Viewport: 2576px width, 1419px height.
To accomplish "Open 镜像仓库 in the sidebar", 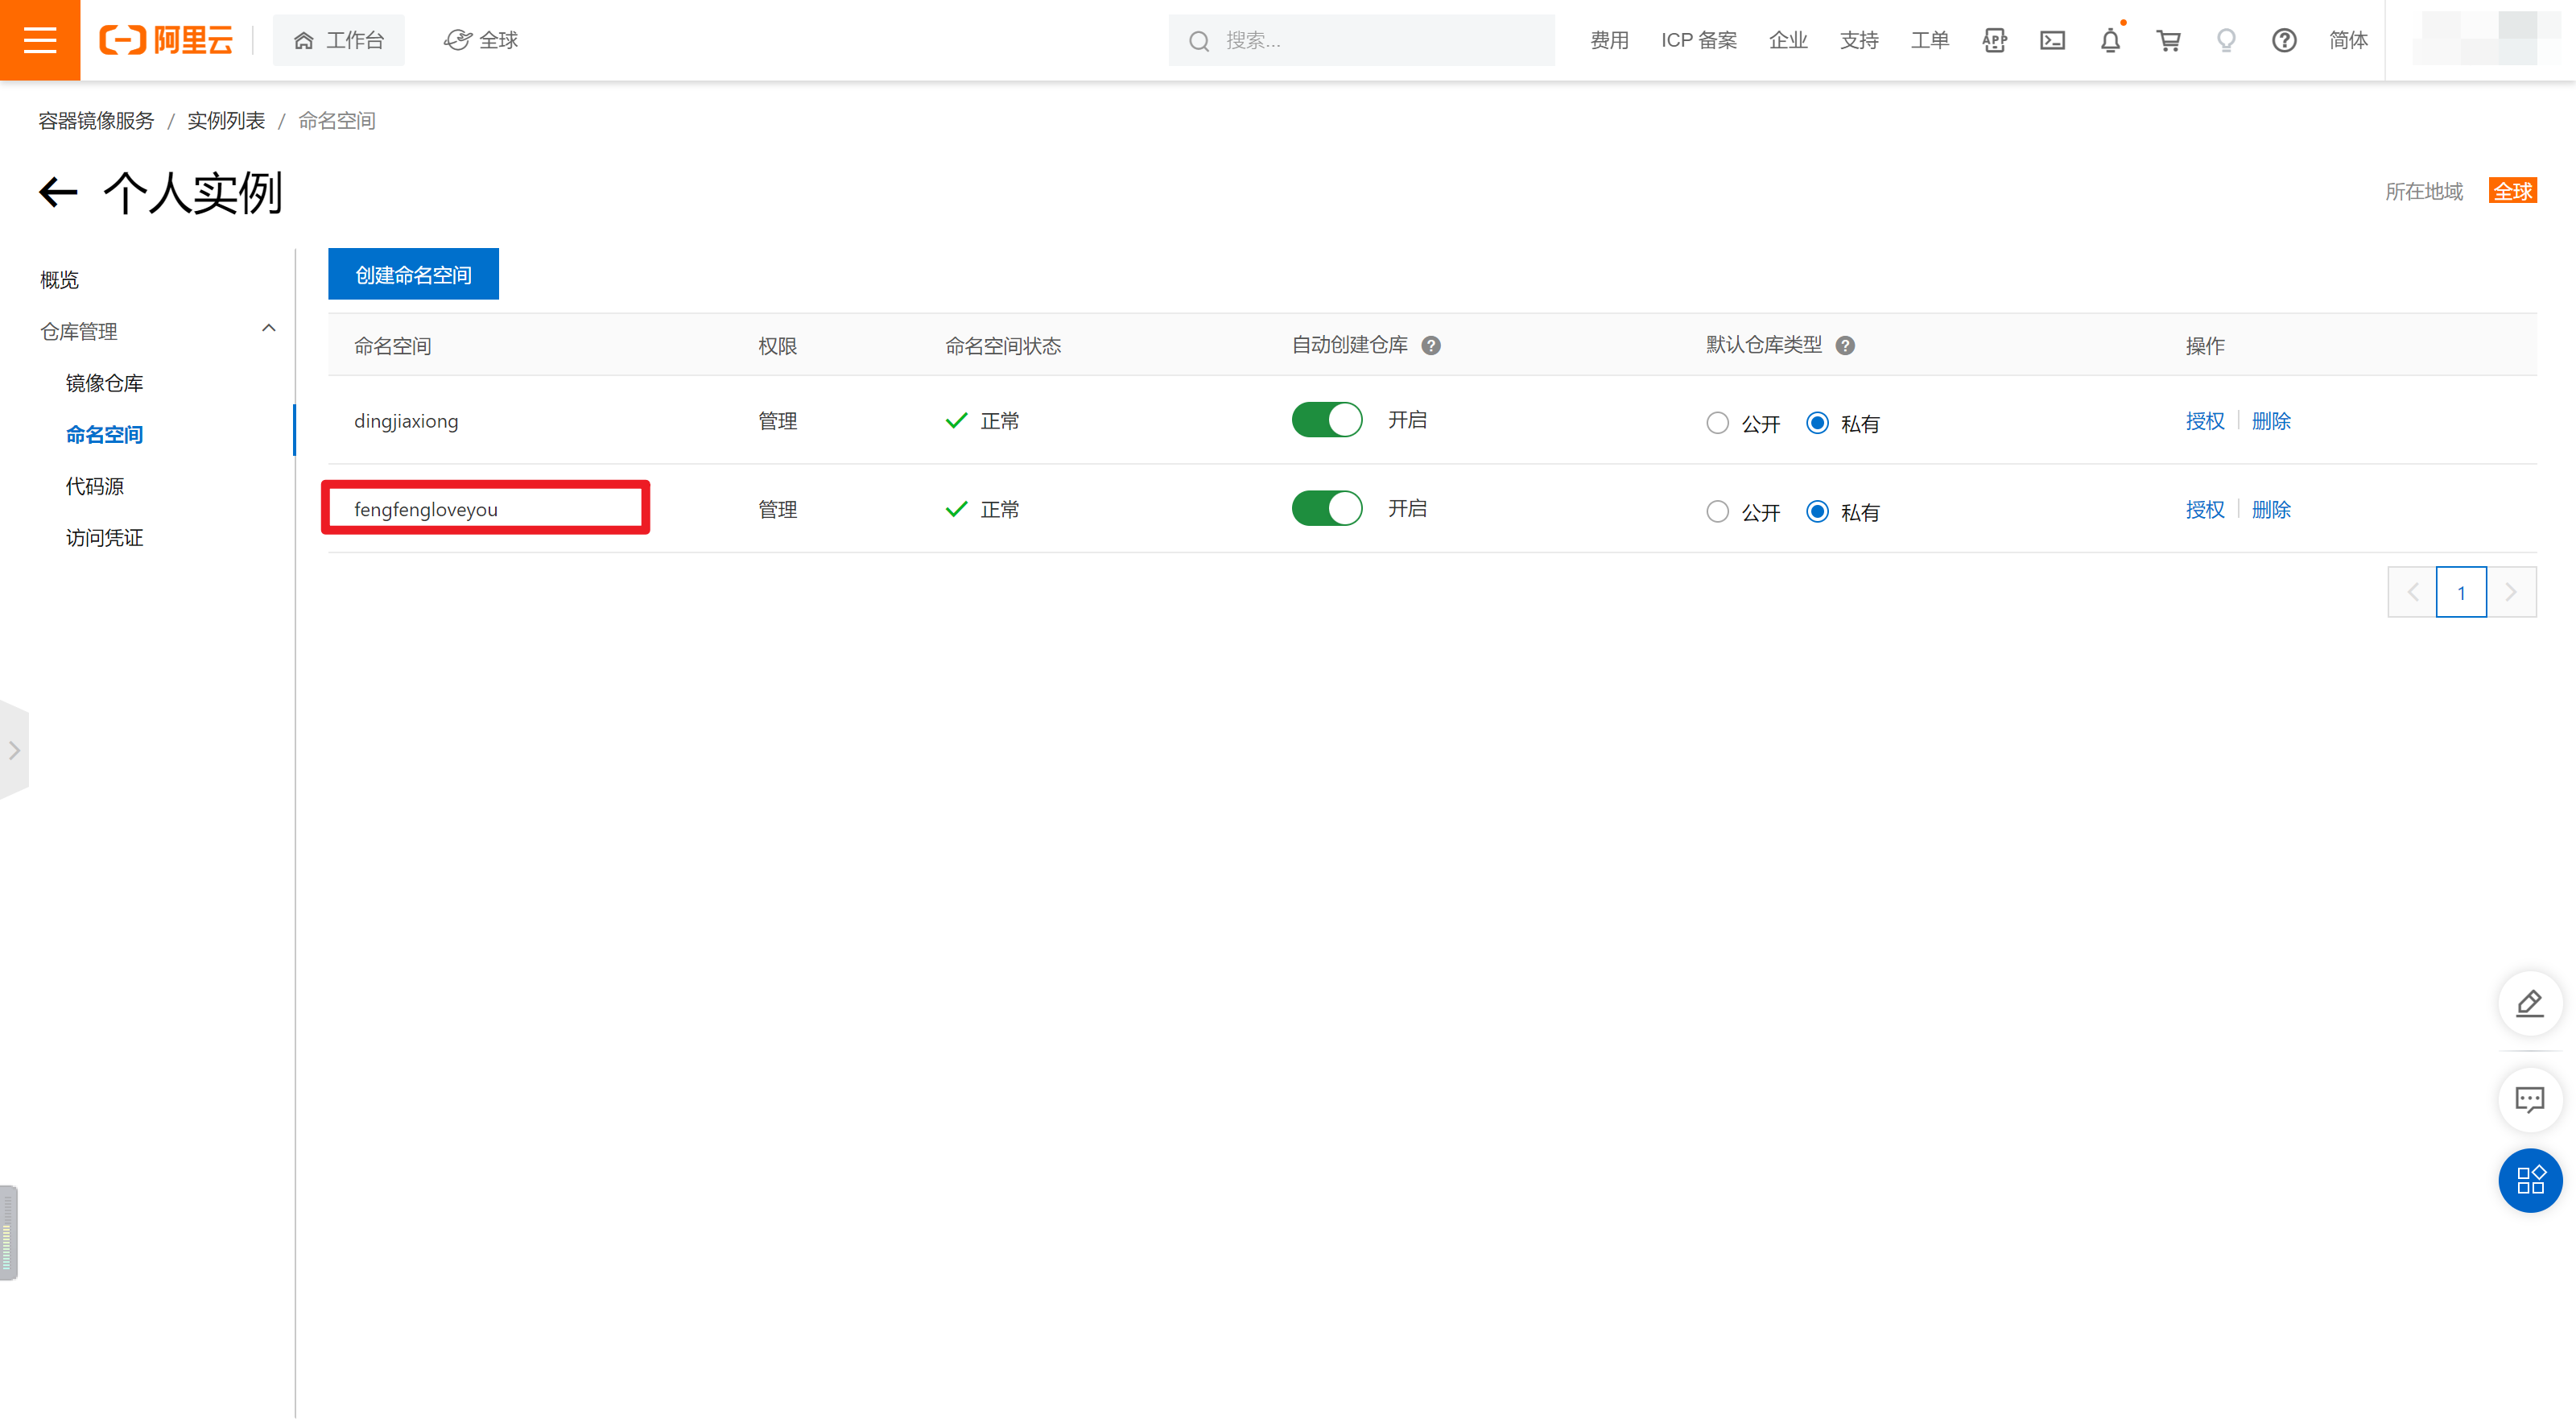I will click(x=104, y=383).
